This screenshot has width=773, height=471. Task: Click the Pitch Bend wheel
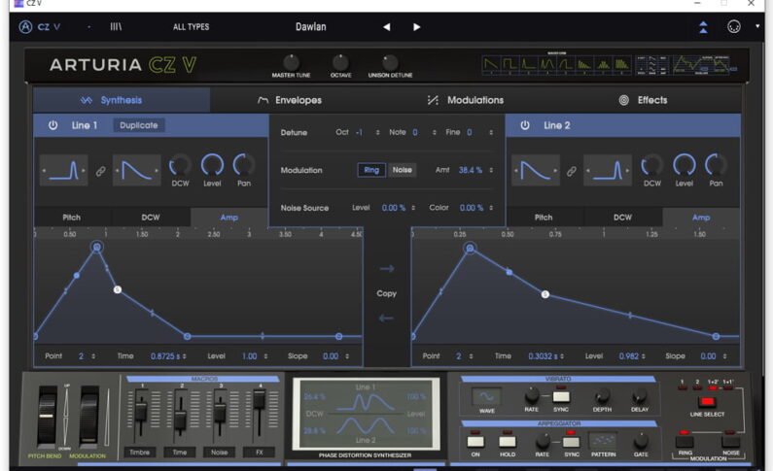pos(47,416)
